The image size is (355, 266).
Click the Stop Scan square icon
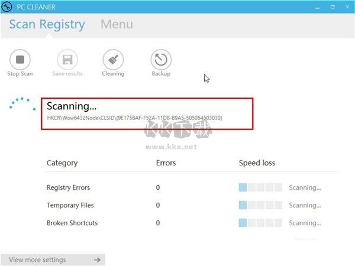[20, 60]
